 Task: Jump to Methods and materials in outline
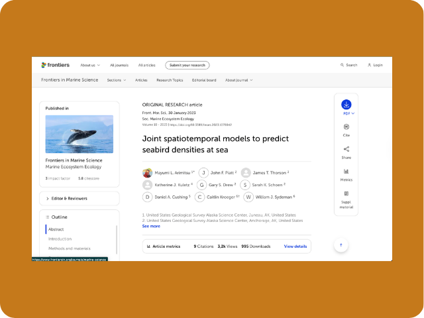click(x=69, y=248)
